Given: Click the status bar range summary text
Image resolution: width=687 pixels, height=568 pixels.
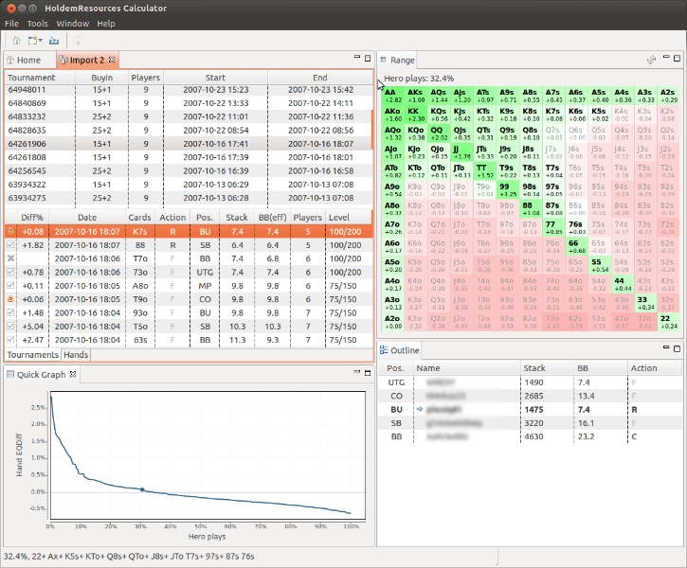Looking at the screenshot, I should pyautogui.click(x=129, y=557).
